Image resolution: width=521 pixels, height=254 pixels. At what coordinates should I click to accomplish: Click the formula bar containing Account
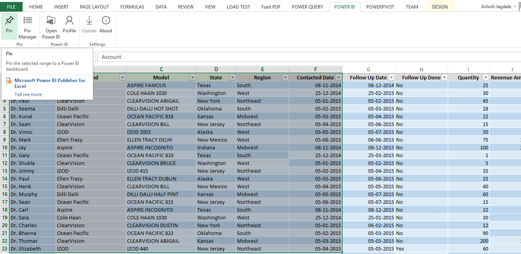coord(308,57)
